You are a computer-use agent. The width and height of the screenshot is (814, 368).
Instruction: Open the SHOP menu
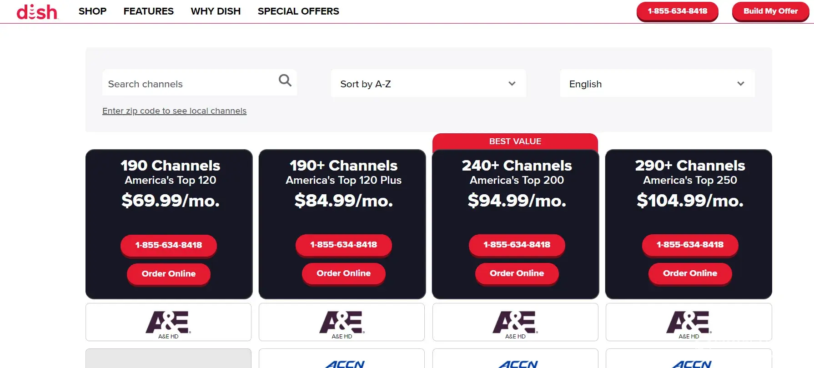click(92, 11)
